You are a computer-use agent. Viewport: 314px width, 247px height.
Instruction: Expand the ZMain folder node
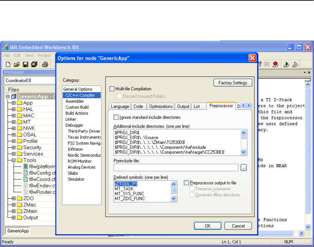(x=14, y=211)
